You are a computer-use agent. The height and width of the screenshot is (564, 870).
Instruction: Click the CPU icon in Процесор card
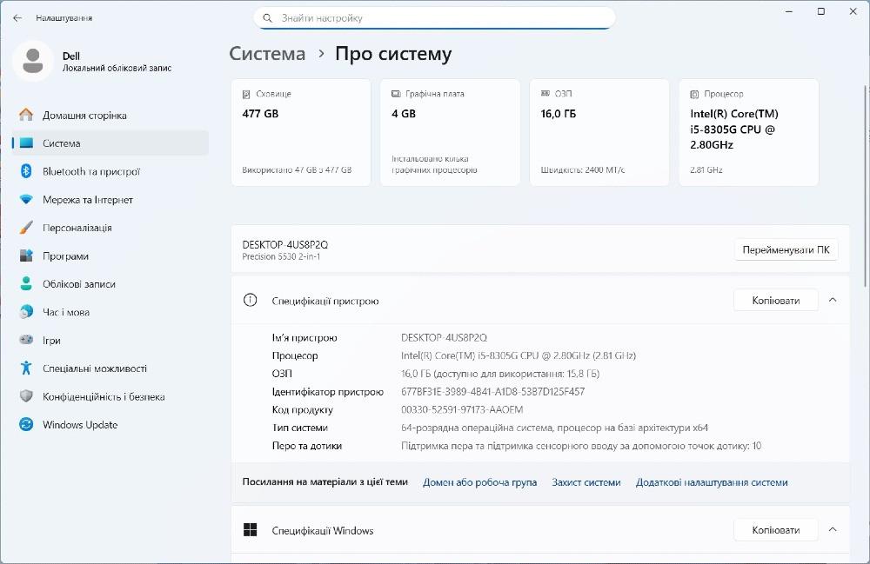pos(694,94)
